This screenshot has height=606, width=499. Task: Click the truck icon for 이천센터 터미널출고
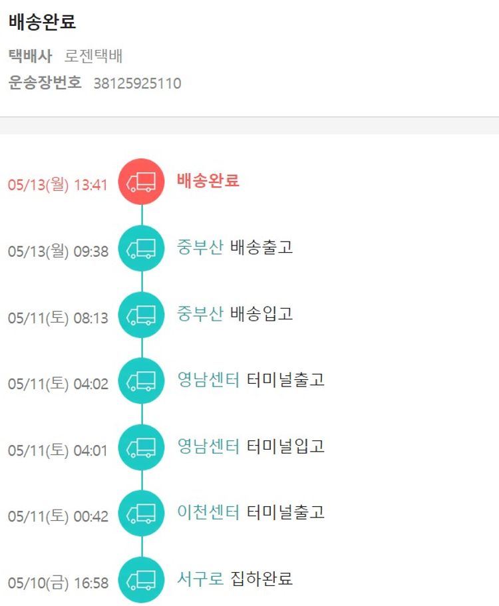tap(141, 513)
